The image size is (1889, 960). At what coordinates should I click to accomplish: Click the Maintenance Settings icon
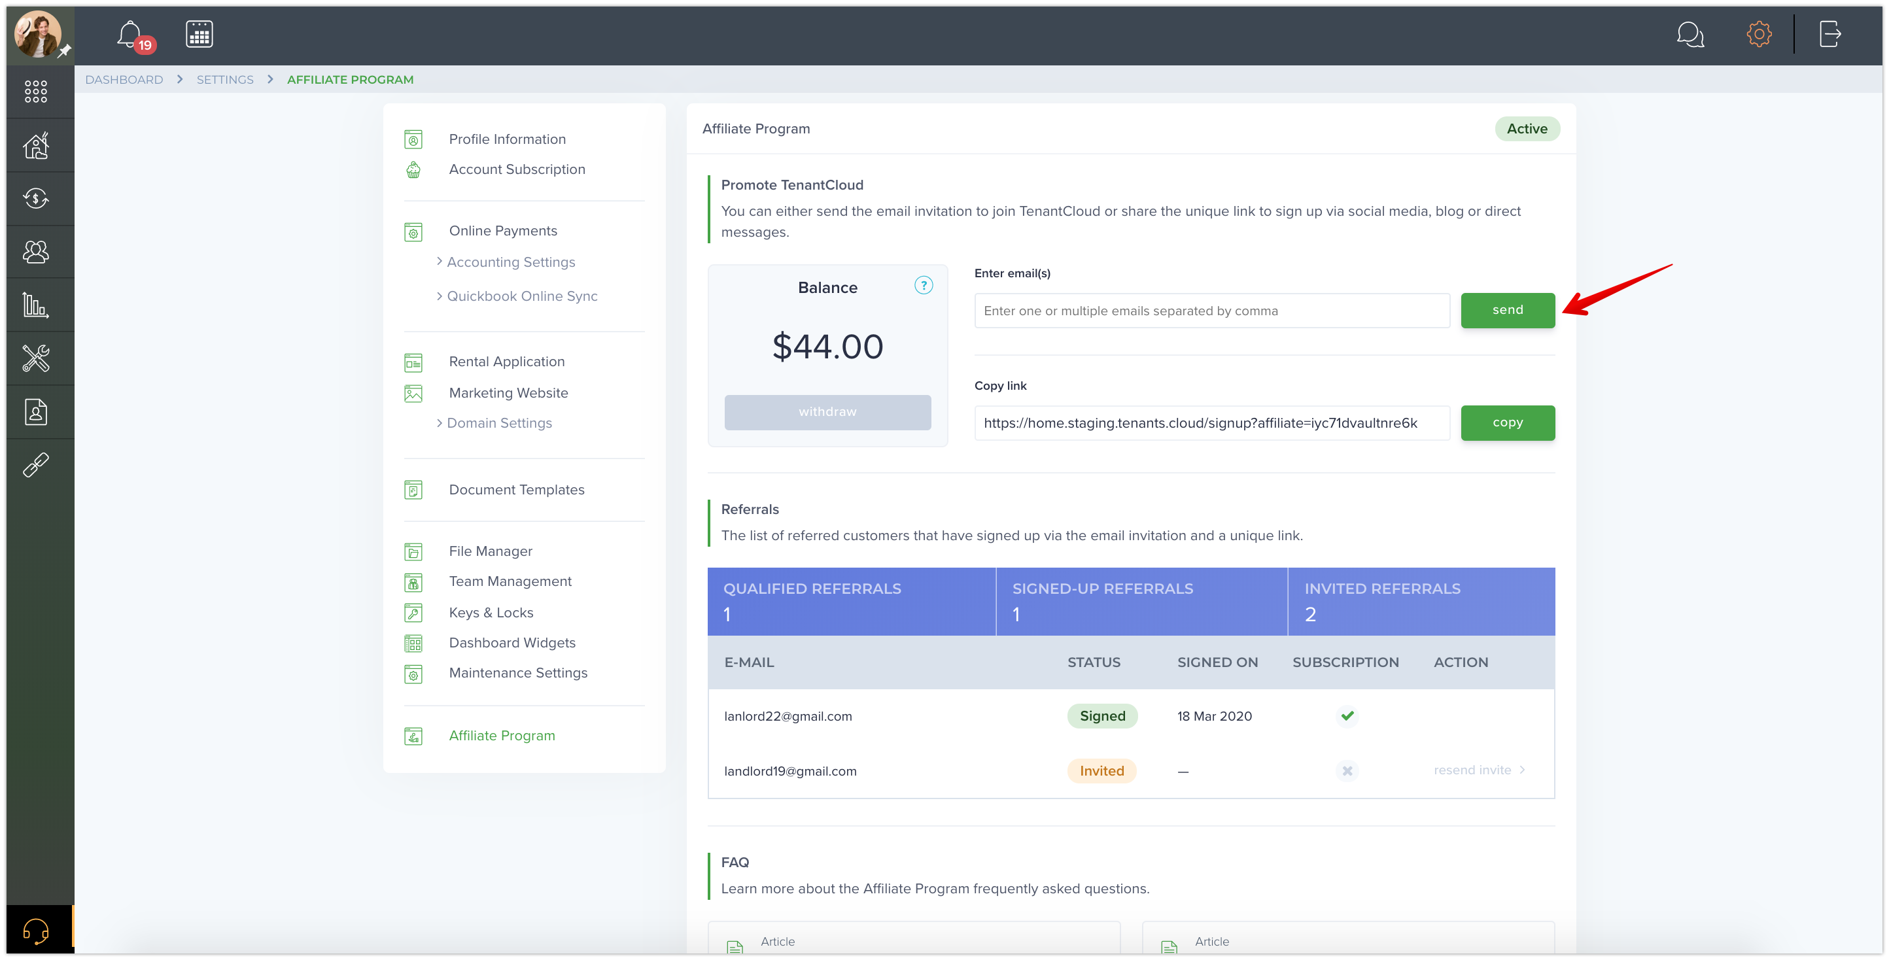coord(413,675)
